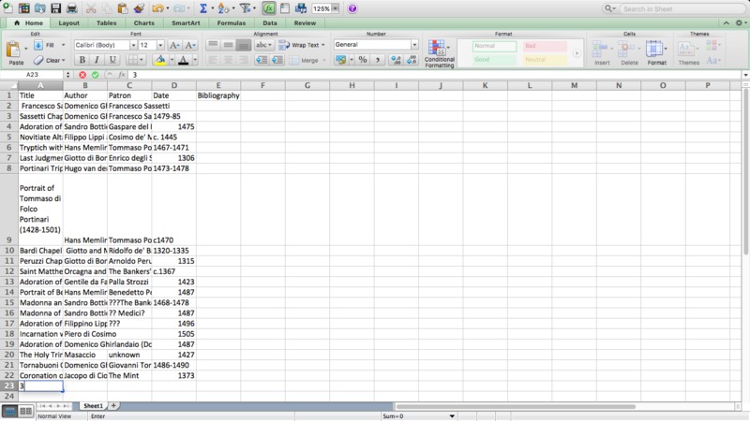Print the workbook using printer icon
The height and width of the screenshot is (421, 750).
[72, 8]
